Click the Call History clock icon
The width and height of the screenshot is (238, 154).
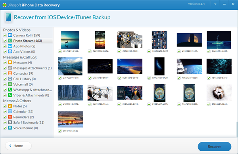pos(10,79)
